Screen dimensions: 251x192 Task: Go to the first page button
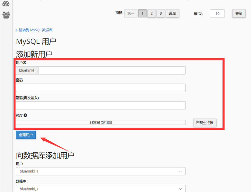[x=131, y=13]
